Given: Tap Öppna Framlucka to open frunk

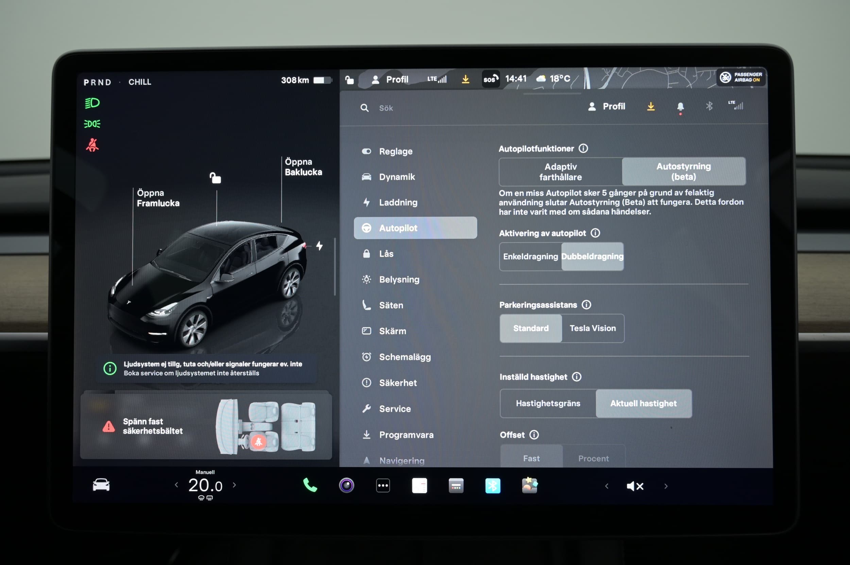Looking at the screenshot, I should [x=158, y=198].
